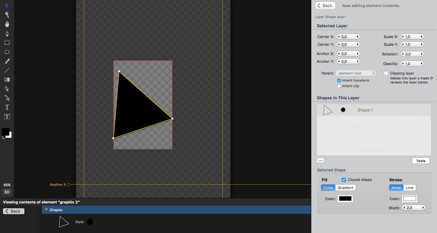The image size is (437, 233).
Task: Select the gradient tool
Action: [7, 80]
